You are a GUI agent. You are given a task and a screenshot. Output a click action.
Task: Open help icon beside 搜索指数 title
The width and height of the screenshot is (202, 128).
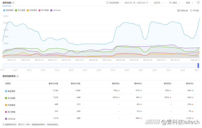13,3
